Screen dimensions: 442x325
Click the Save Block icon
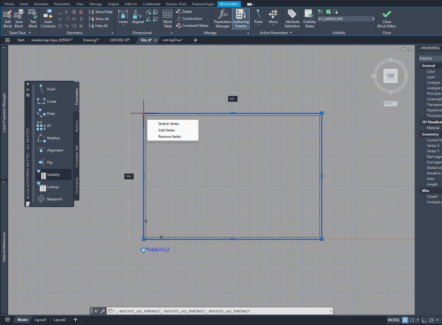pos(19,18)
